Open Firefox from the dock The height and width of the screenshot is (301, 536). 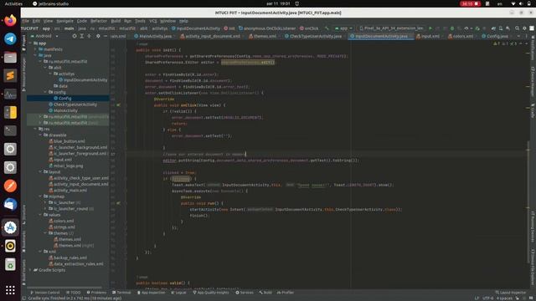10,20
